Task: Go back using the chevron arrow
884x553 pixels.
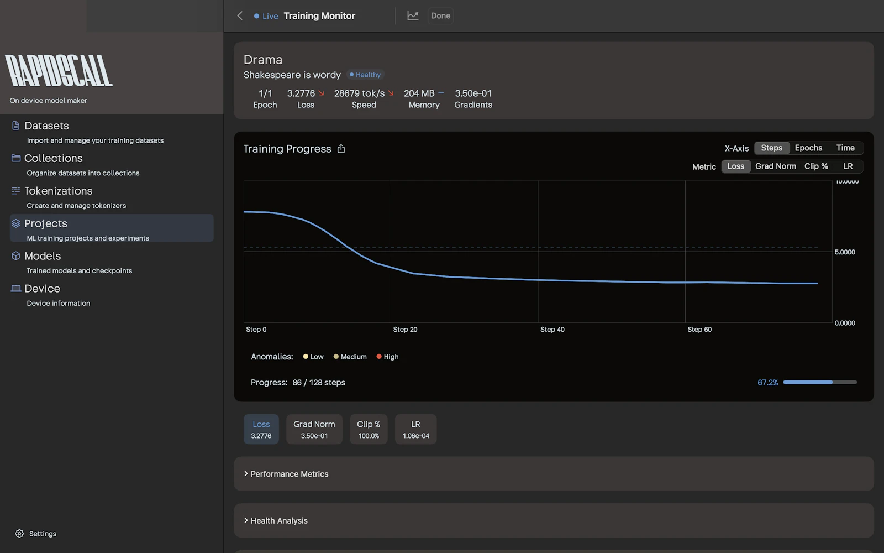Action: (240, 15)
